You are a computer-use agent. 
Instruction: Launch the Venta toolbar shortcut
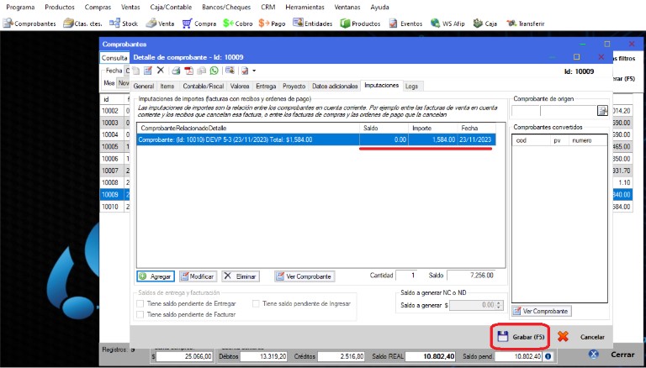[161, 24]
